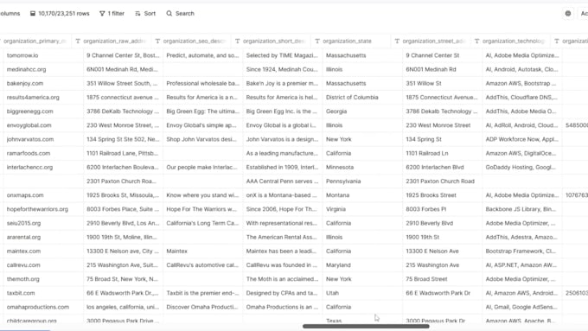Click the text type icon of organization_street_address column

pyautogui.click(x=397, y=41)
